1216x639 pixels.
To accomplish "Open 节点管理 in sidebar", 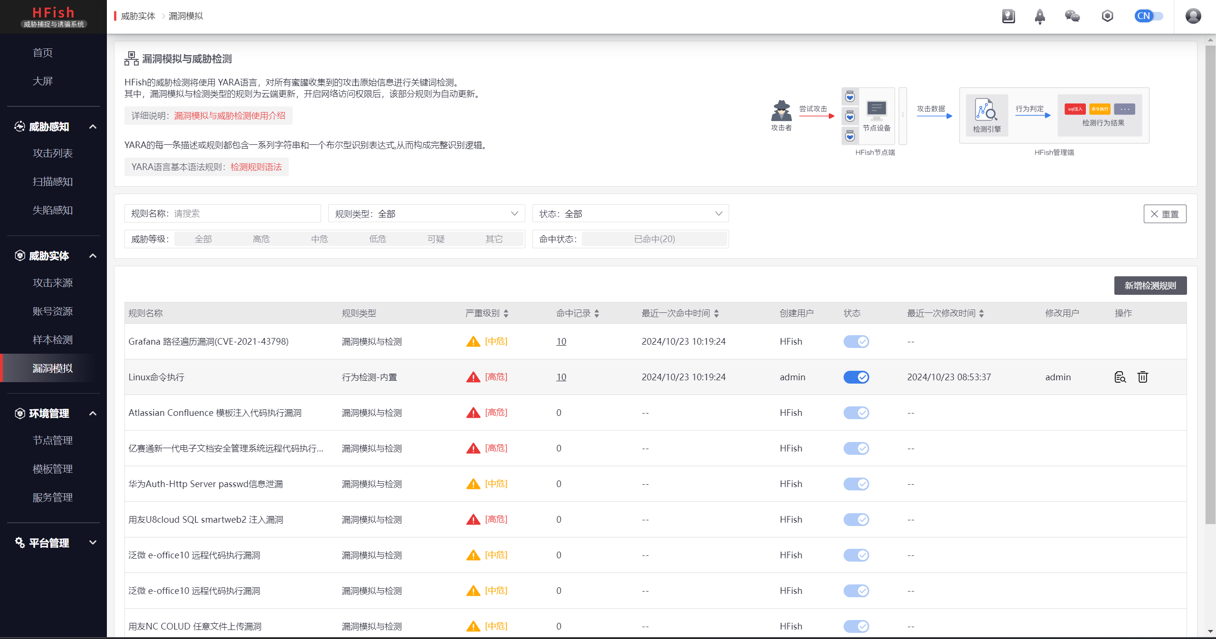I will pos(53,441).
